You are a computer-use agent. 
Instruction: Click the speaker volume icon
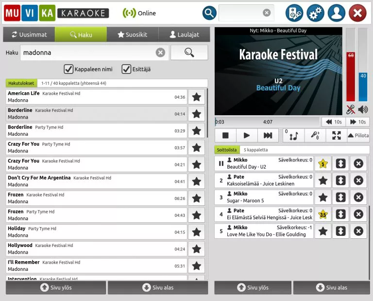[363, 109]
